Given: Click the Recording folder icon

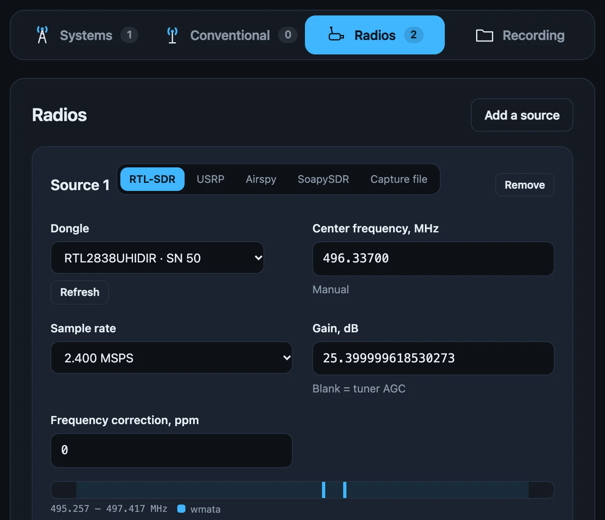Looking at the screenshot, I should pyautogui.click(x=485, y=35).
